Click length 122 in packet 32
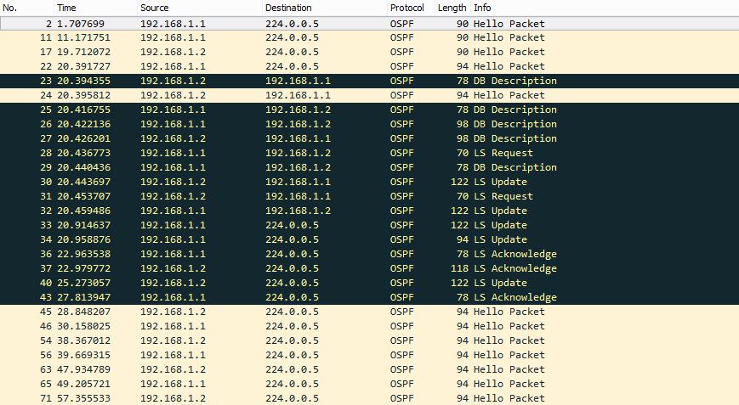The image size is (739, 405). pos(459,211)
